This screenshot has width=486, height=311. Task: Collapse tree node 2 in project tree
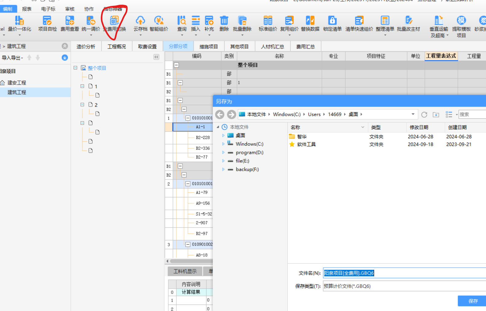(82, 104)
